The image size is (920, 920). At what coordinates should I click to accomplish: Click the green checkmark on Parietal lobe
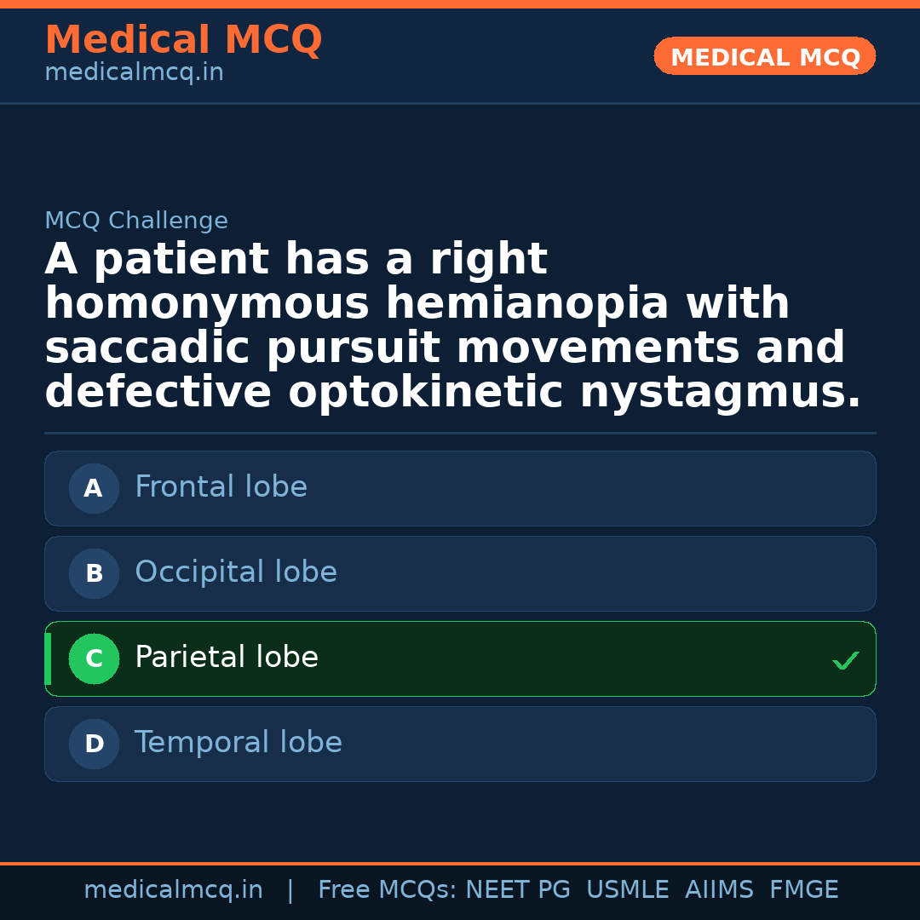coord(845,660)
